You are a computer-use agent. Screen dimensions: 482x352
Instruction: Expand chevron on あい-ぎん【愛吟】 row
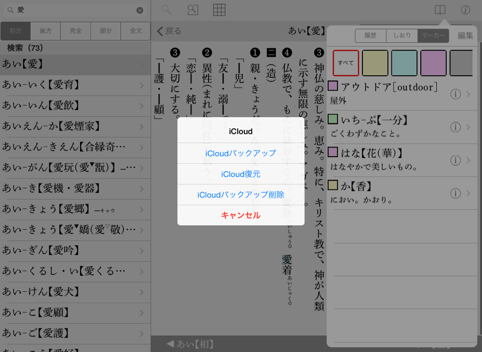point(142,251)
